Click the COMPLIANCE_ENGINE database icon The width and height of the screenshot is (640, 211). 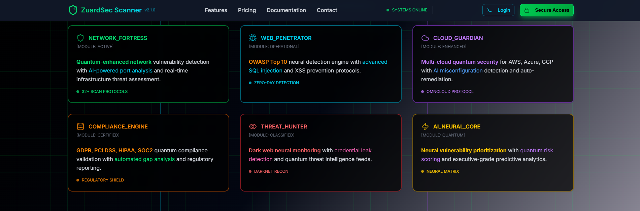tap(80, 126)
